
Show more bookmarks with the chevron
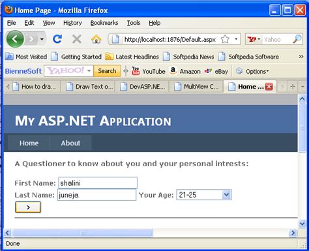click(x=301, y=57)
